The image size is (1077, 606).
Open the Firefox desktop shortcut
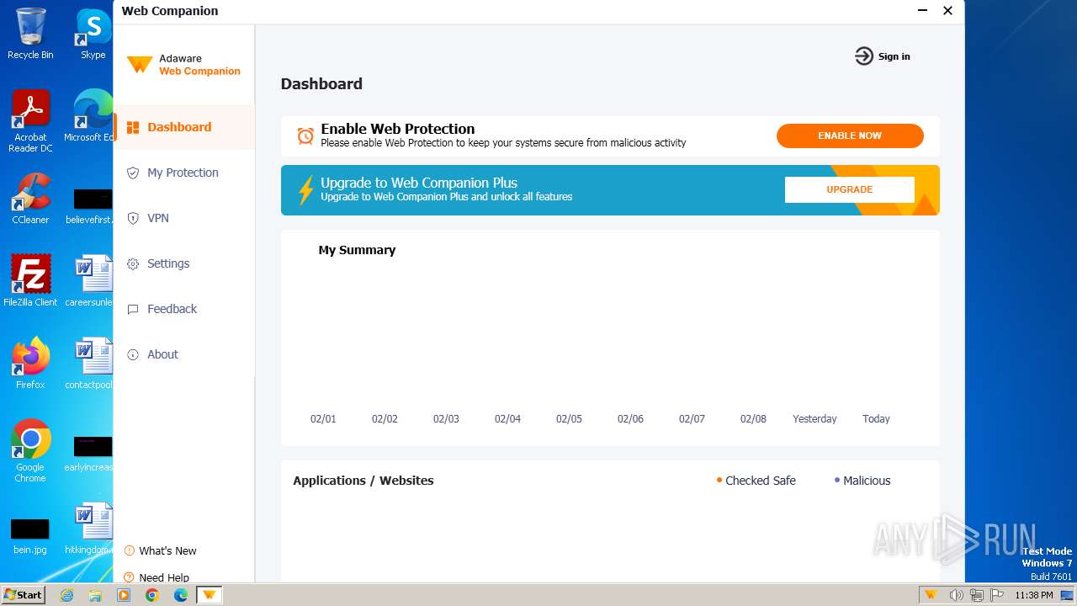tap(30, 364)
